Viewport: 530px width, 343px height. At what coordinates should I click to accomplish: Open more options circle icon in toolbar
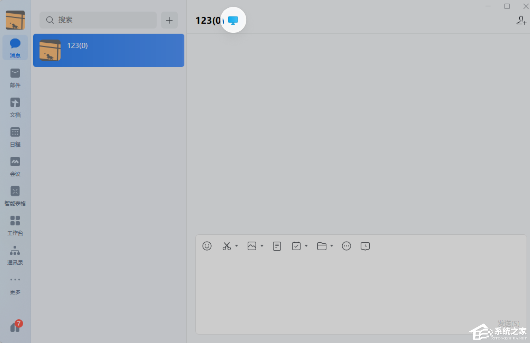(x=347, y=246)
